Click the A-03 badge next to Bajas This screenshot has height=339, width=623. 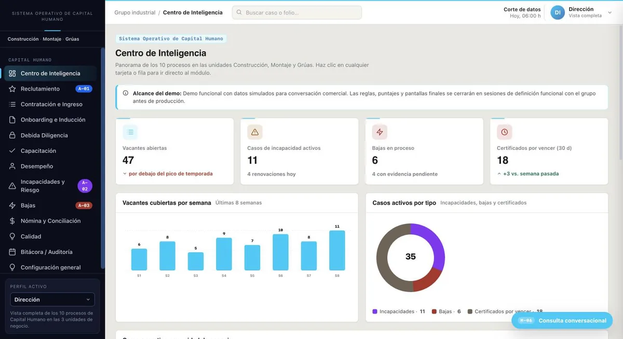point(84,206)
